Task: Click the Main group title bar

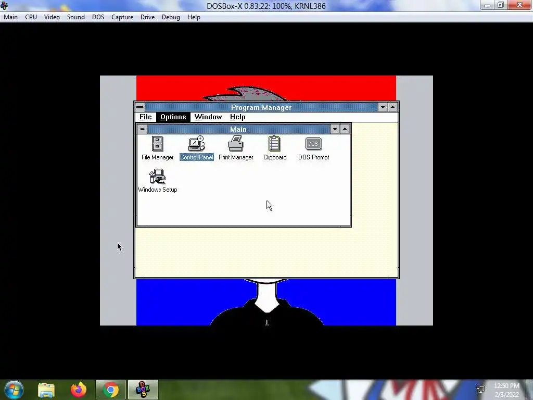Action: pos(238,129)
